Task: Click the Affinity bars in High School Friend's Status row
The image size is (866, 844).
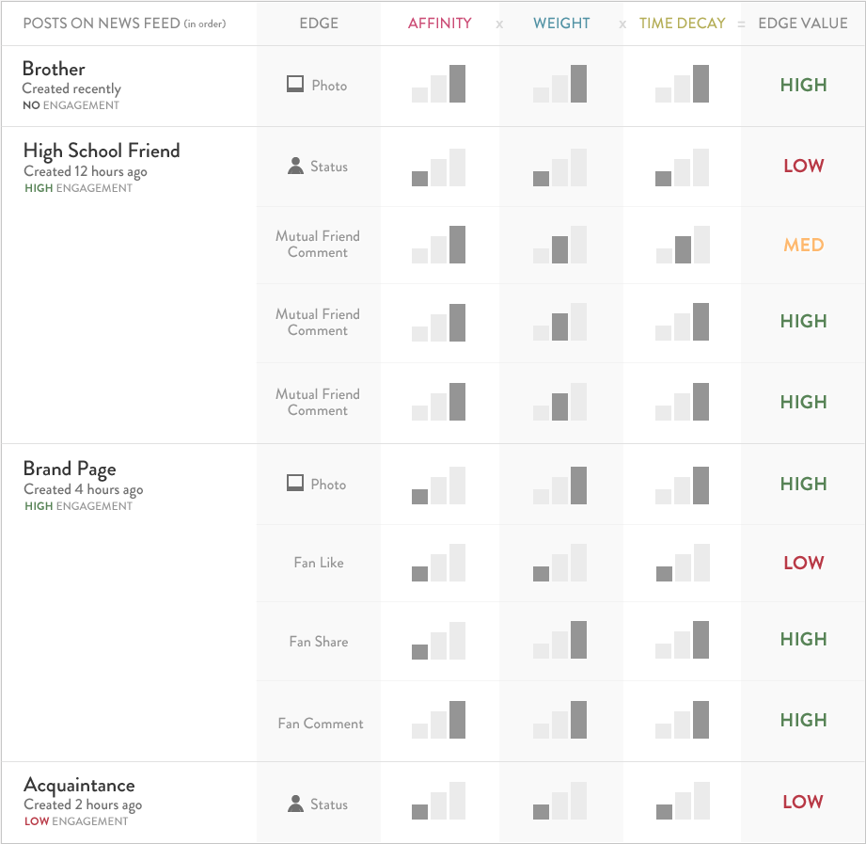Action: click(x=439, y=167)
